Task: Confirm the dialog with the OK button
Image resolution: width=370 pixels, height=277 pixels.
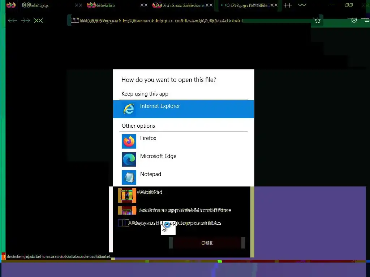Action: 207,243
